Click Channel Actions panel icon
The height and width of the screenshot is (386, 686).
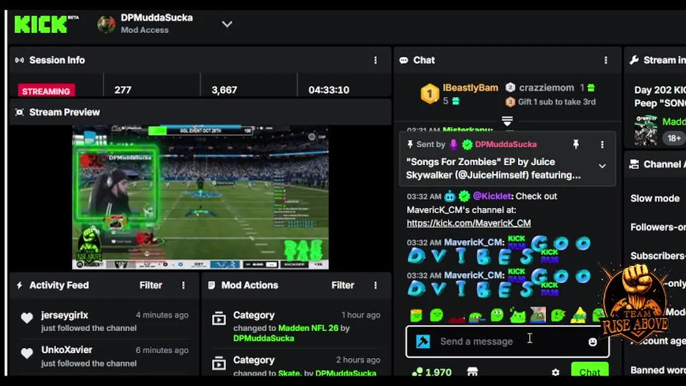[634, 164]
